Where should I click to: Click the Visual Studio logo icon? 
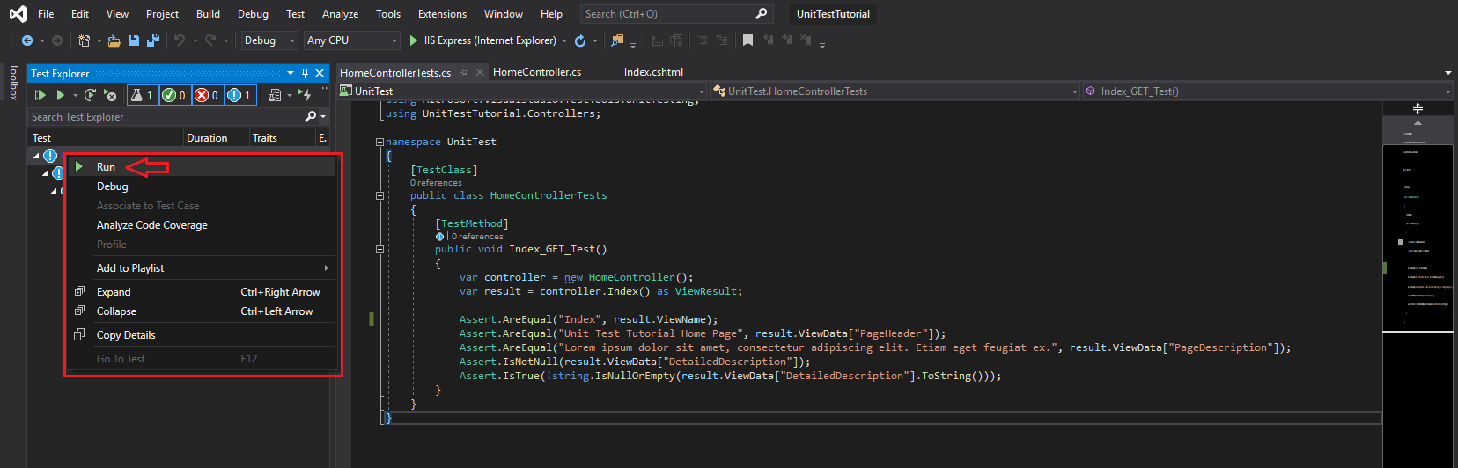click(x=18, y=14)
